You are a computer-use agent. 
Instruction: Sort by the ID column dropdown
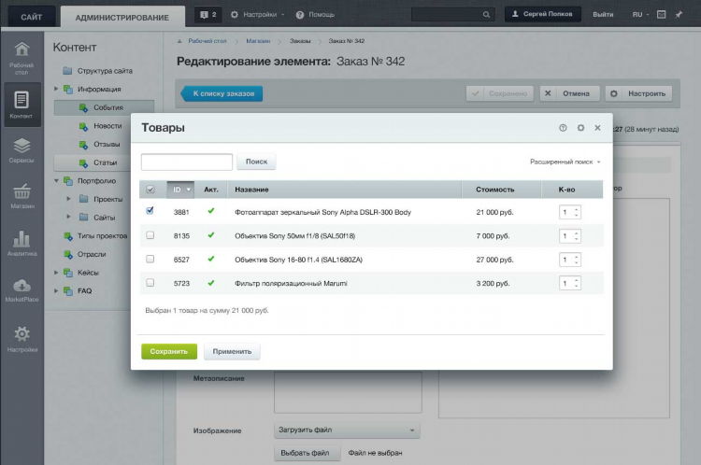coord(180,190)
